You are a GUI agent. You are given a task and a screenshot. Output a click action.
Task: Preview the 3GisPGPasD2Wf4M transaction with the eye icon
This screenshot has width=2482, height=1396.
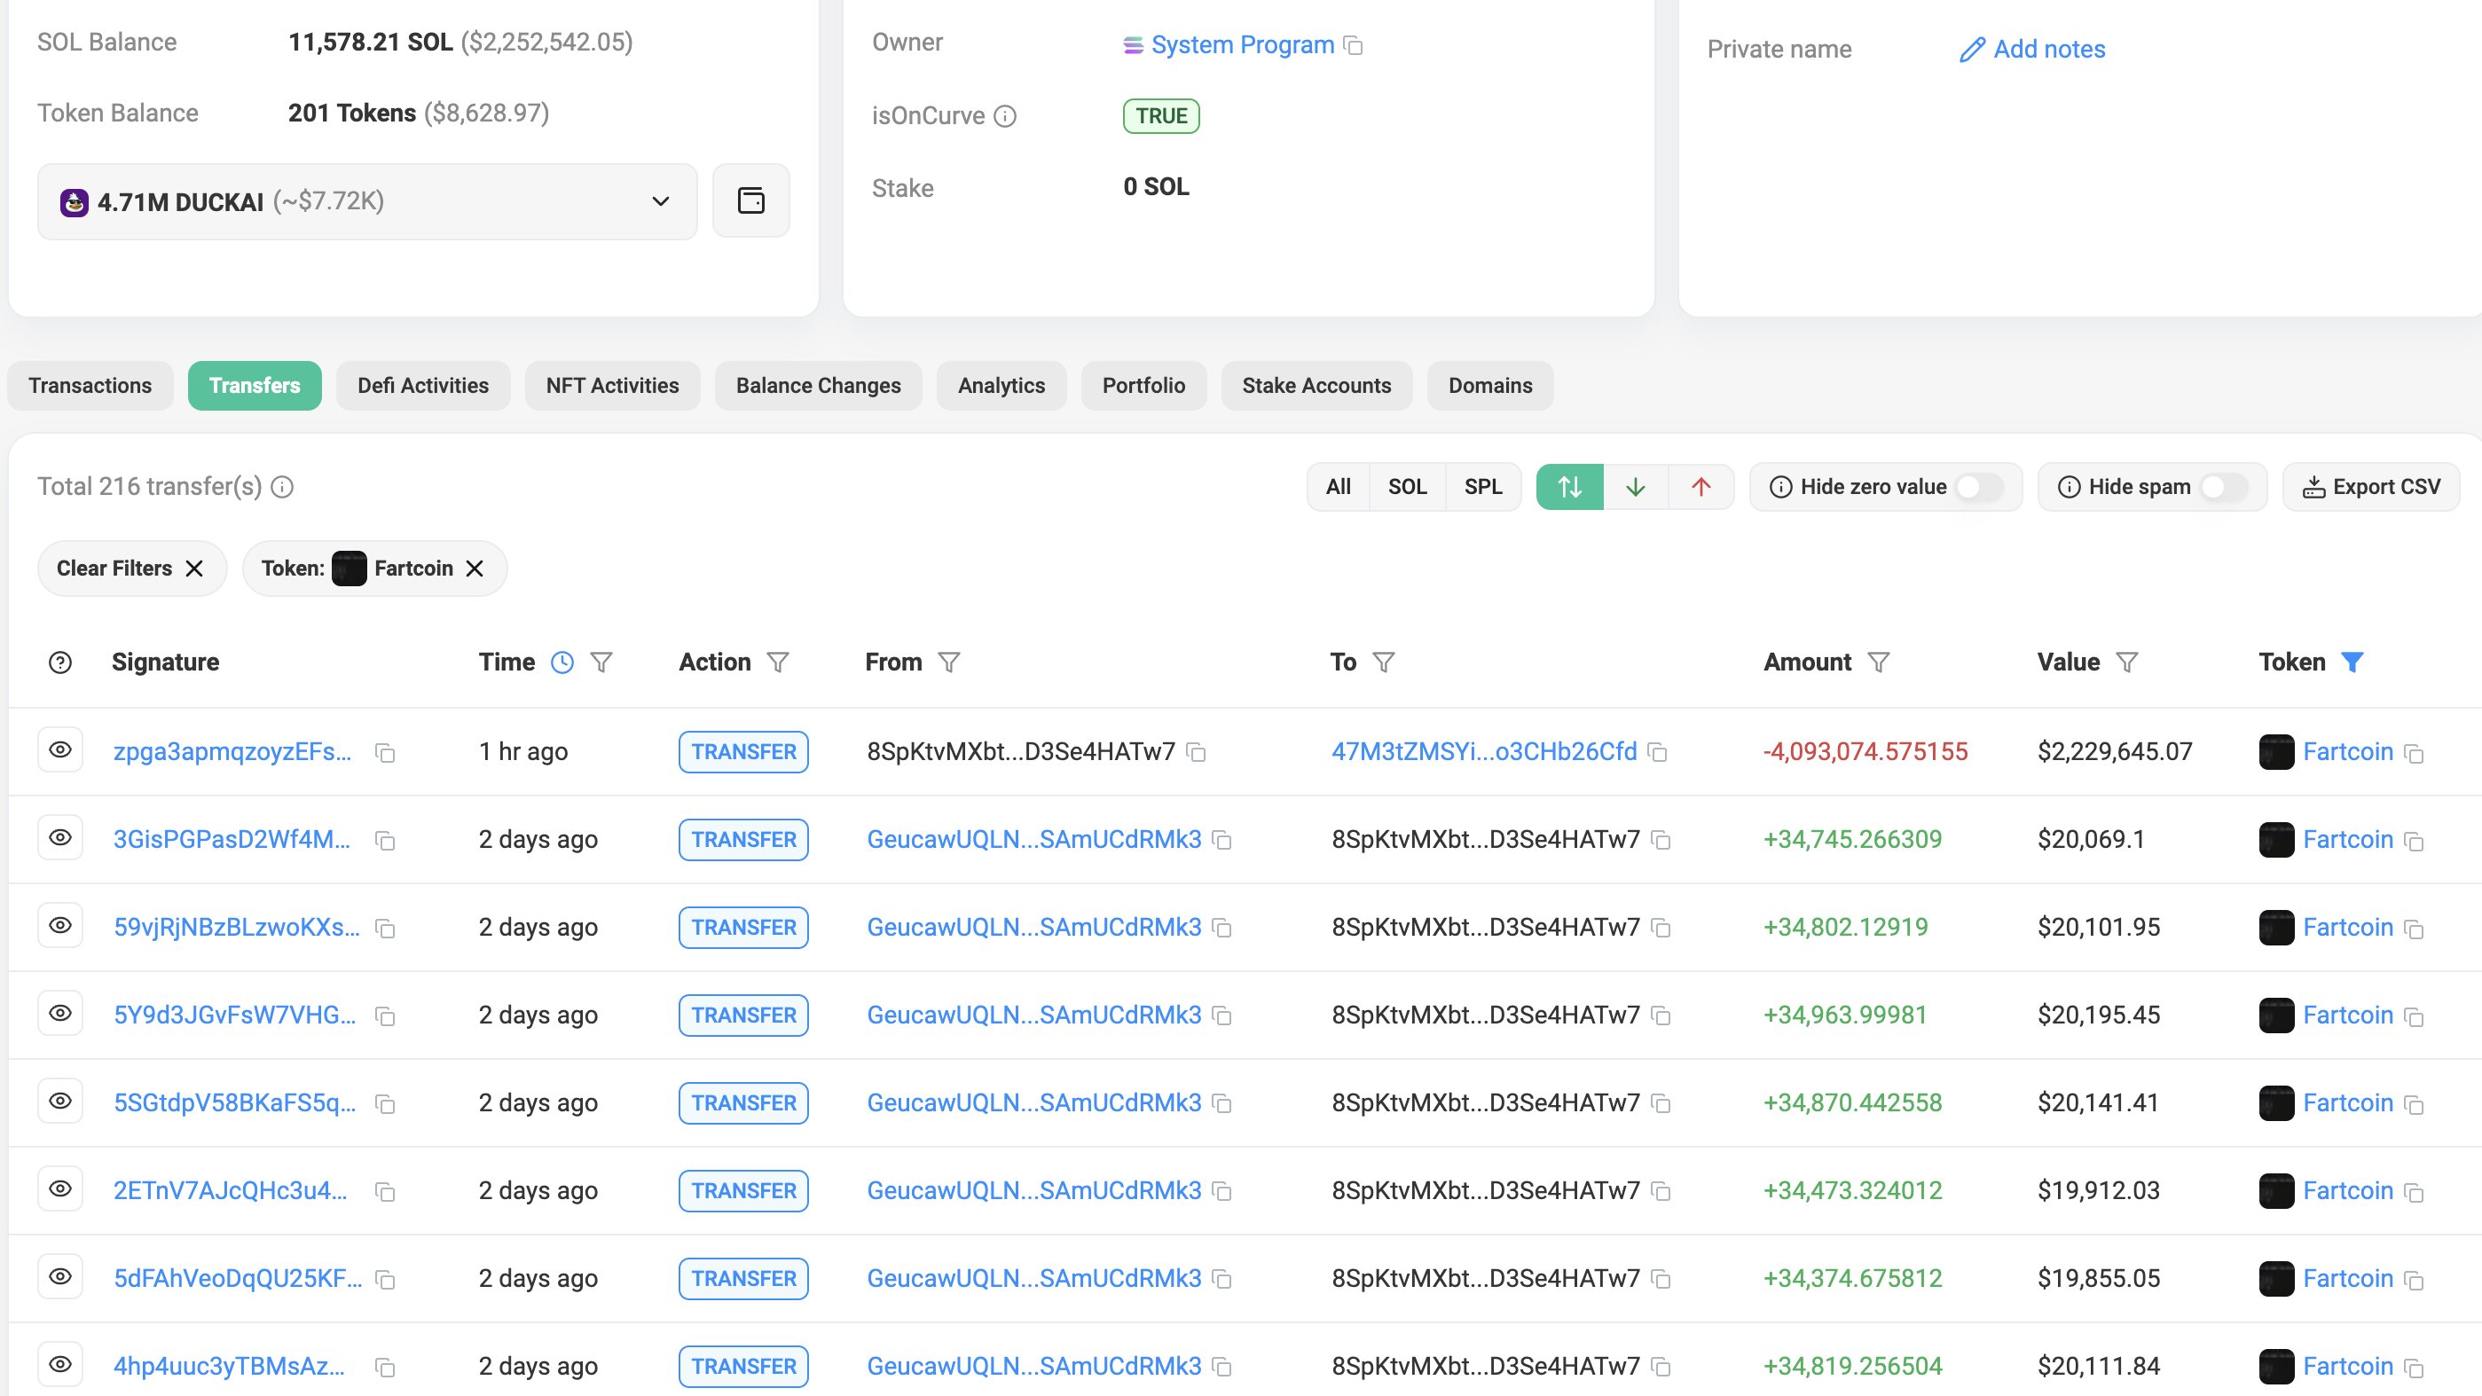pos(59,837)
